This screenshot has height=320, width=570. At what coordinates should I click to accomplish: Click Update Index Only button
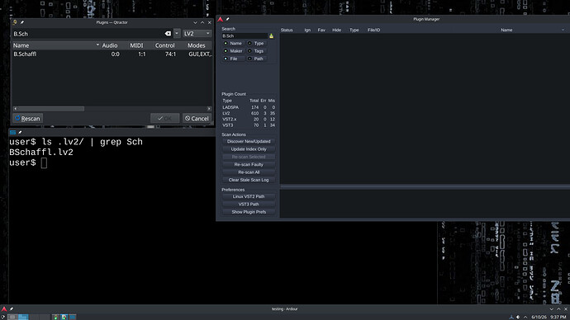249,149
